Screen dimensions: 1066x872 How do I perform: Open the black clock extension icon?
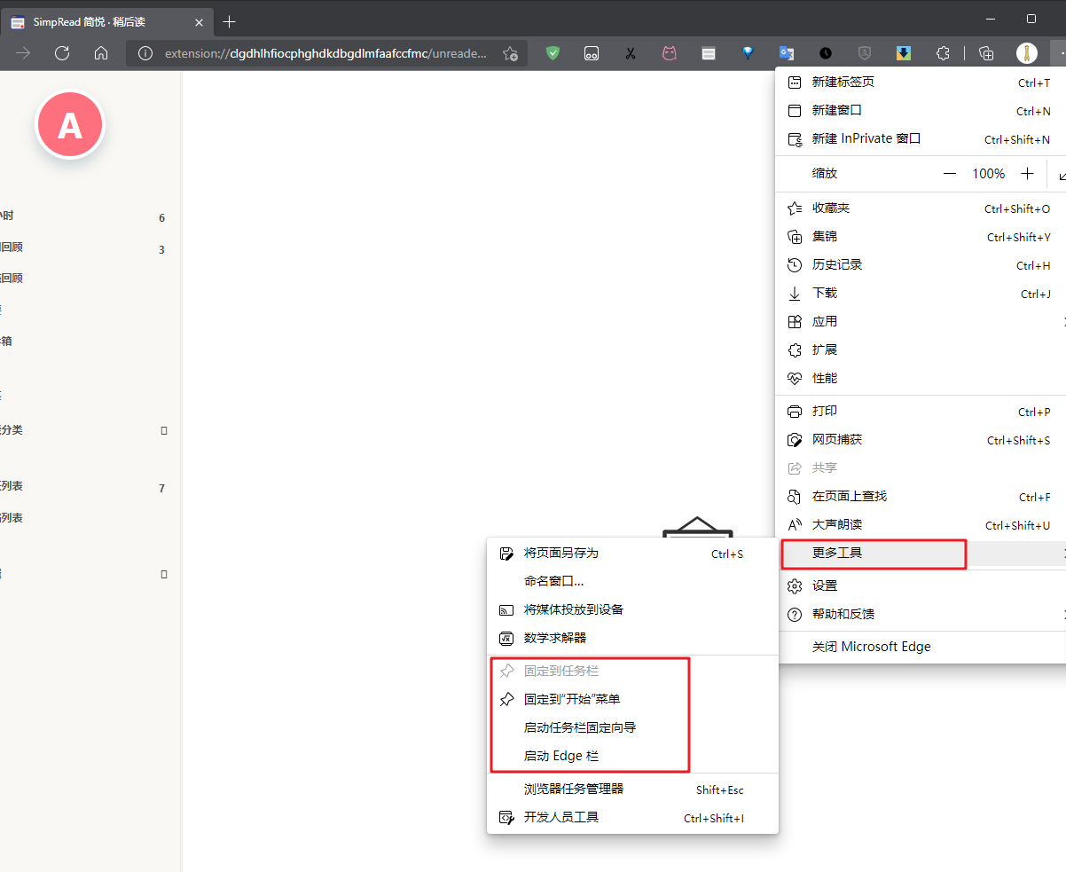pos(826,53)
